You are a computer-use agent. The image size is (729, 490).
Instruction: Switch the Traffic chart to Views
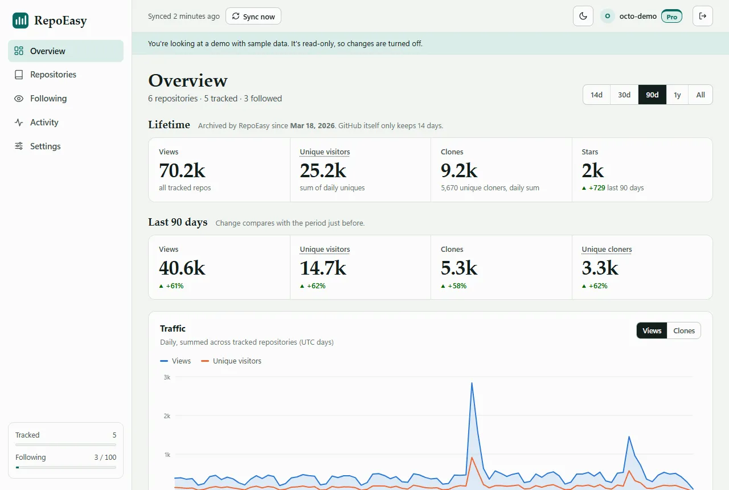coord(652,330)
